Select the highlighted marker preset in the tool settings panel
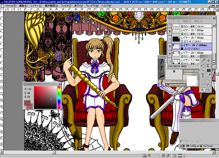 pos(161,82)
